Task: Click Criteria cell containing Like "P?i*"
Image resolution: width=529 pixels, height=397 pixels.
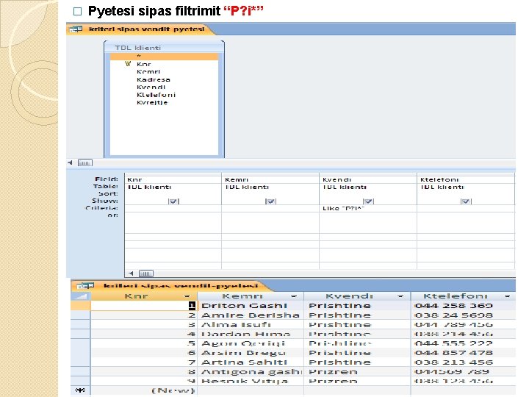Action: (x=368, y=208)
